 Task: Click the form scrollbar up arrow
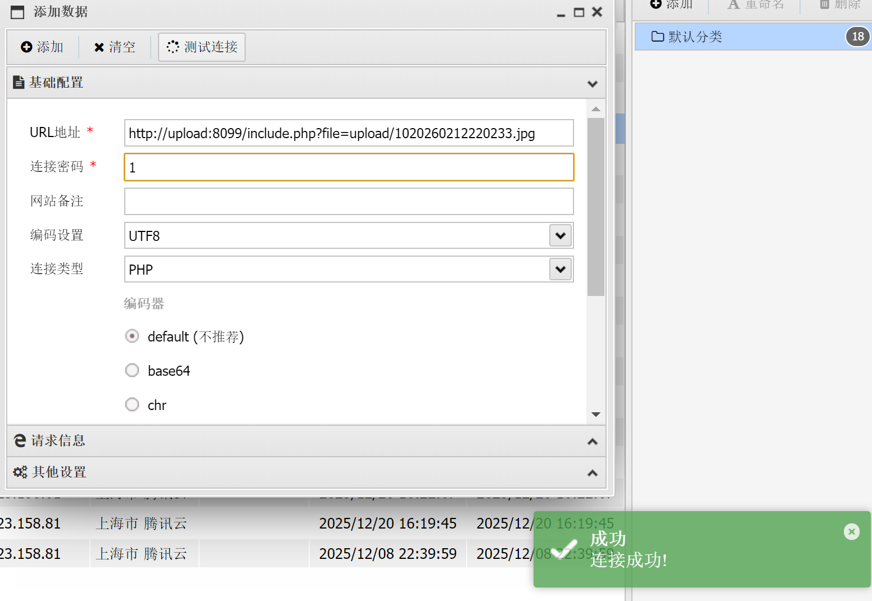click(x=596, y=109)
